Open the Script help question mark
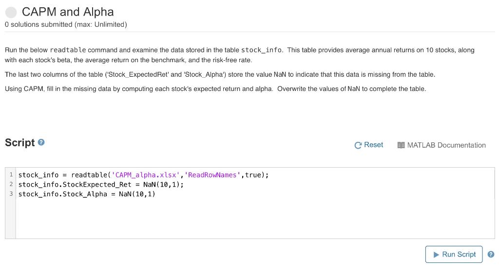 click(x=41, y=142)
